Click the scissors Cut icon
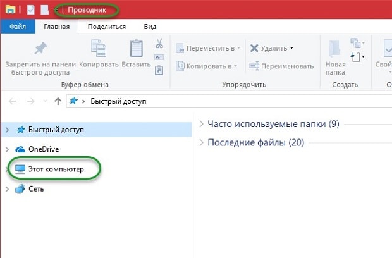 [x=159, y=43]
